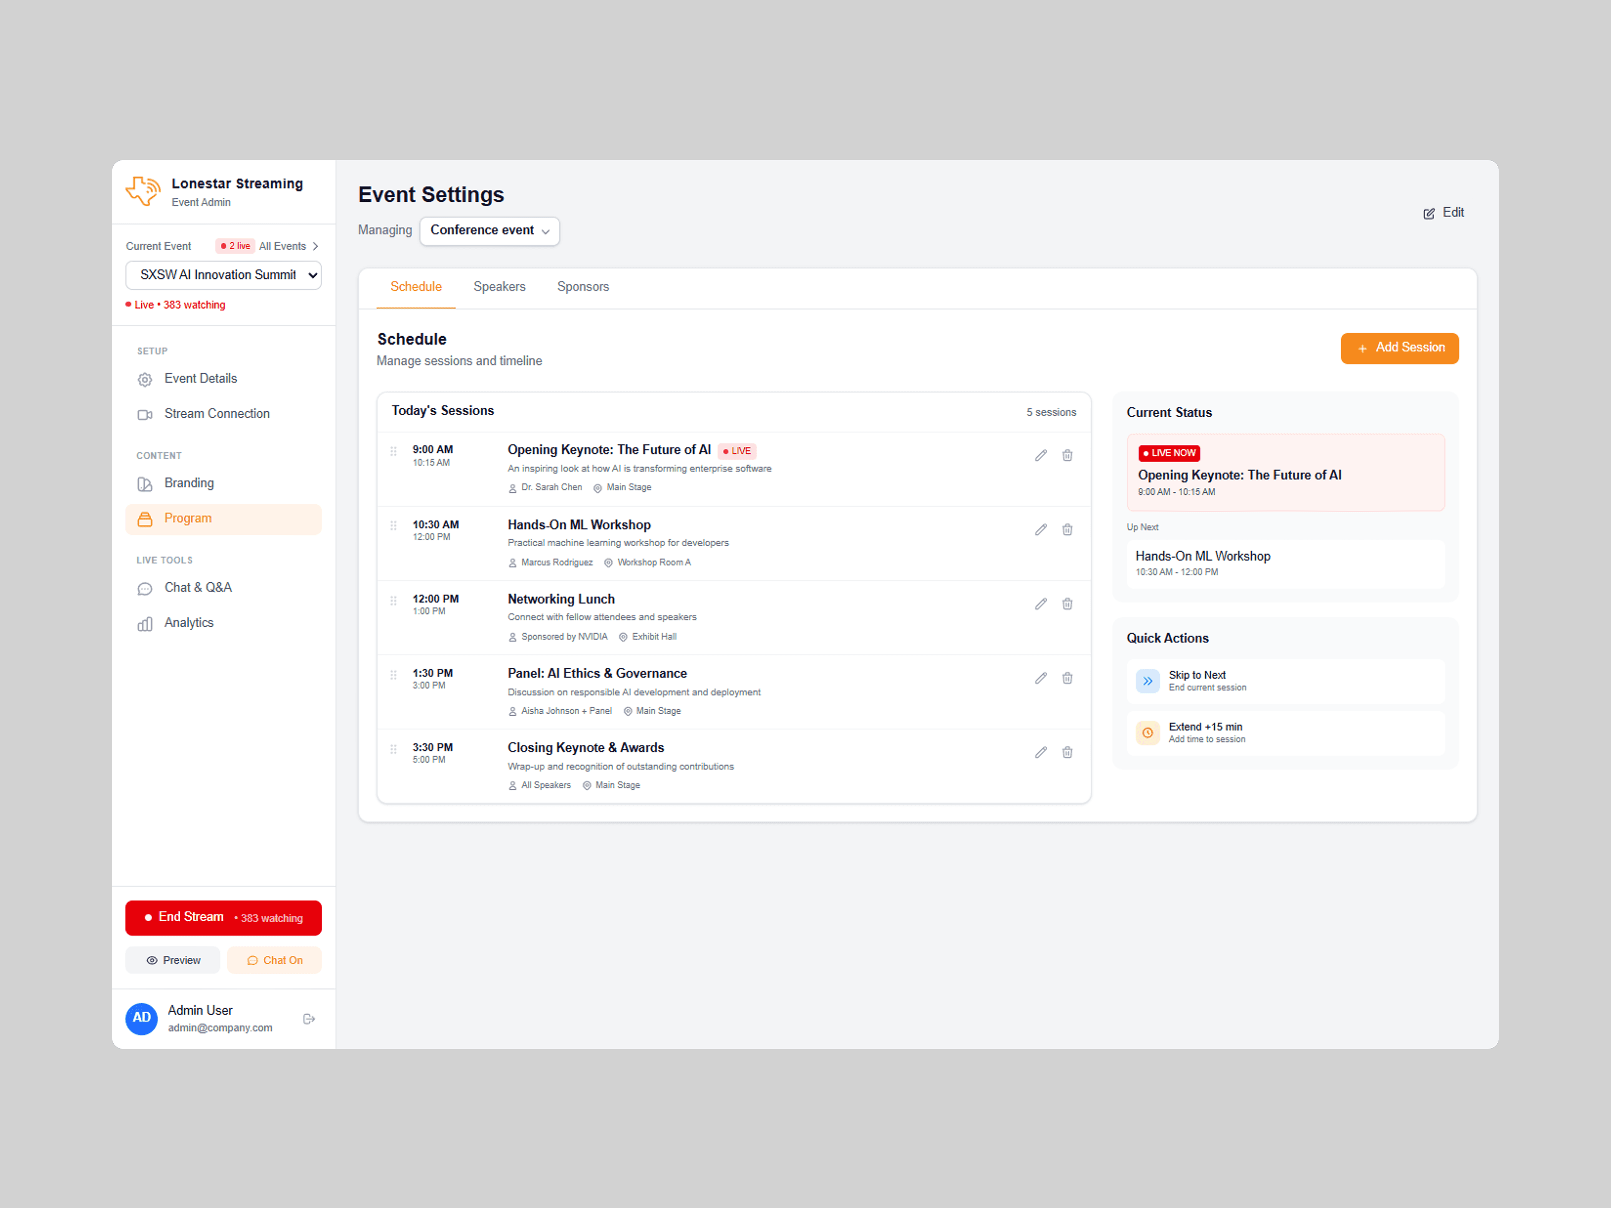Click the Add Session button
Screen dimensions: 1611x1208
(1399, 348)
